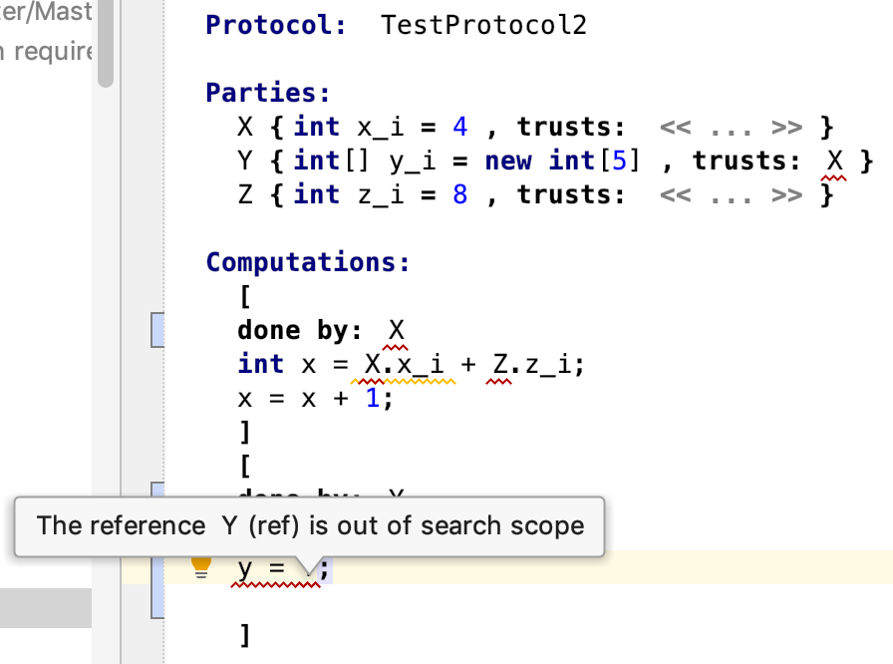Click the gutter marker beside the 'y =' line
Viewport: 893px width, 664px height.
(x=157, y=583)
